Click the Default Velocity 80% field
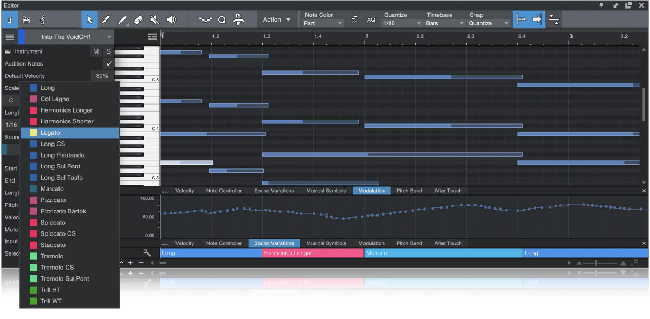 point(102,76)
